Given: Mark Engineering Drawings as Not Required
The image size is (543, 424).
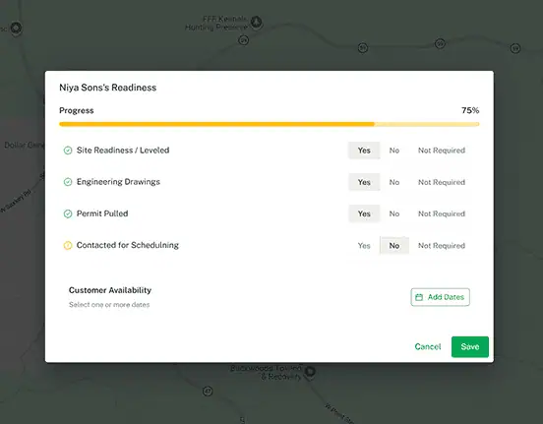Looking at the screenshot, I should (442, 182).
